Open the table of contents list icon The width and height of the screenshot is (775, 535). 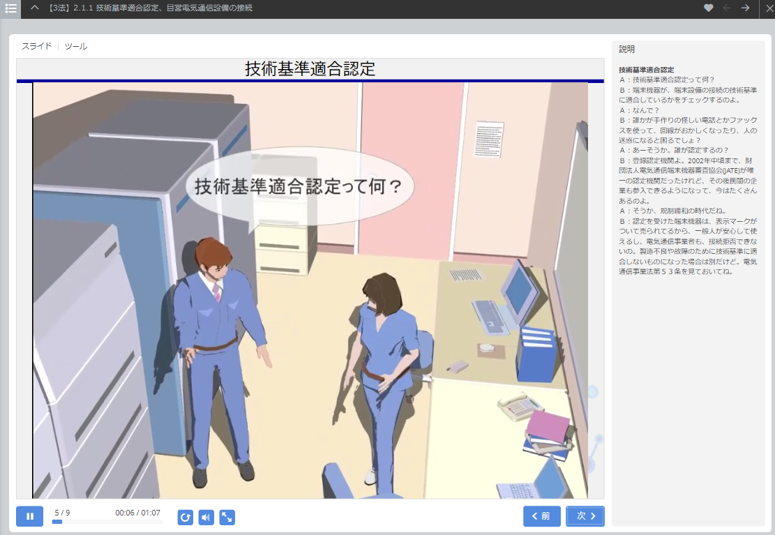pyautogui.click(x=10, y=8)
